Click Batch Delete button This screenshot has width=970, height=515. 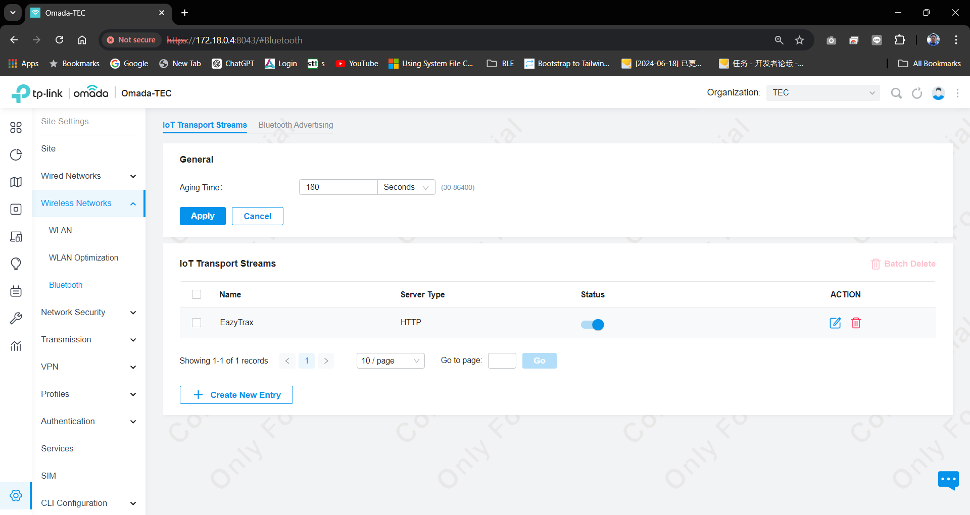click(x=903, y=264)
